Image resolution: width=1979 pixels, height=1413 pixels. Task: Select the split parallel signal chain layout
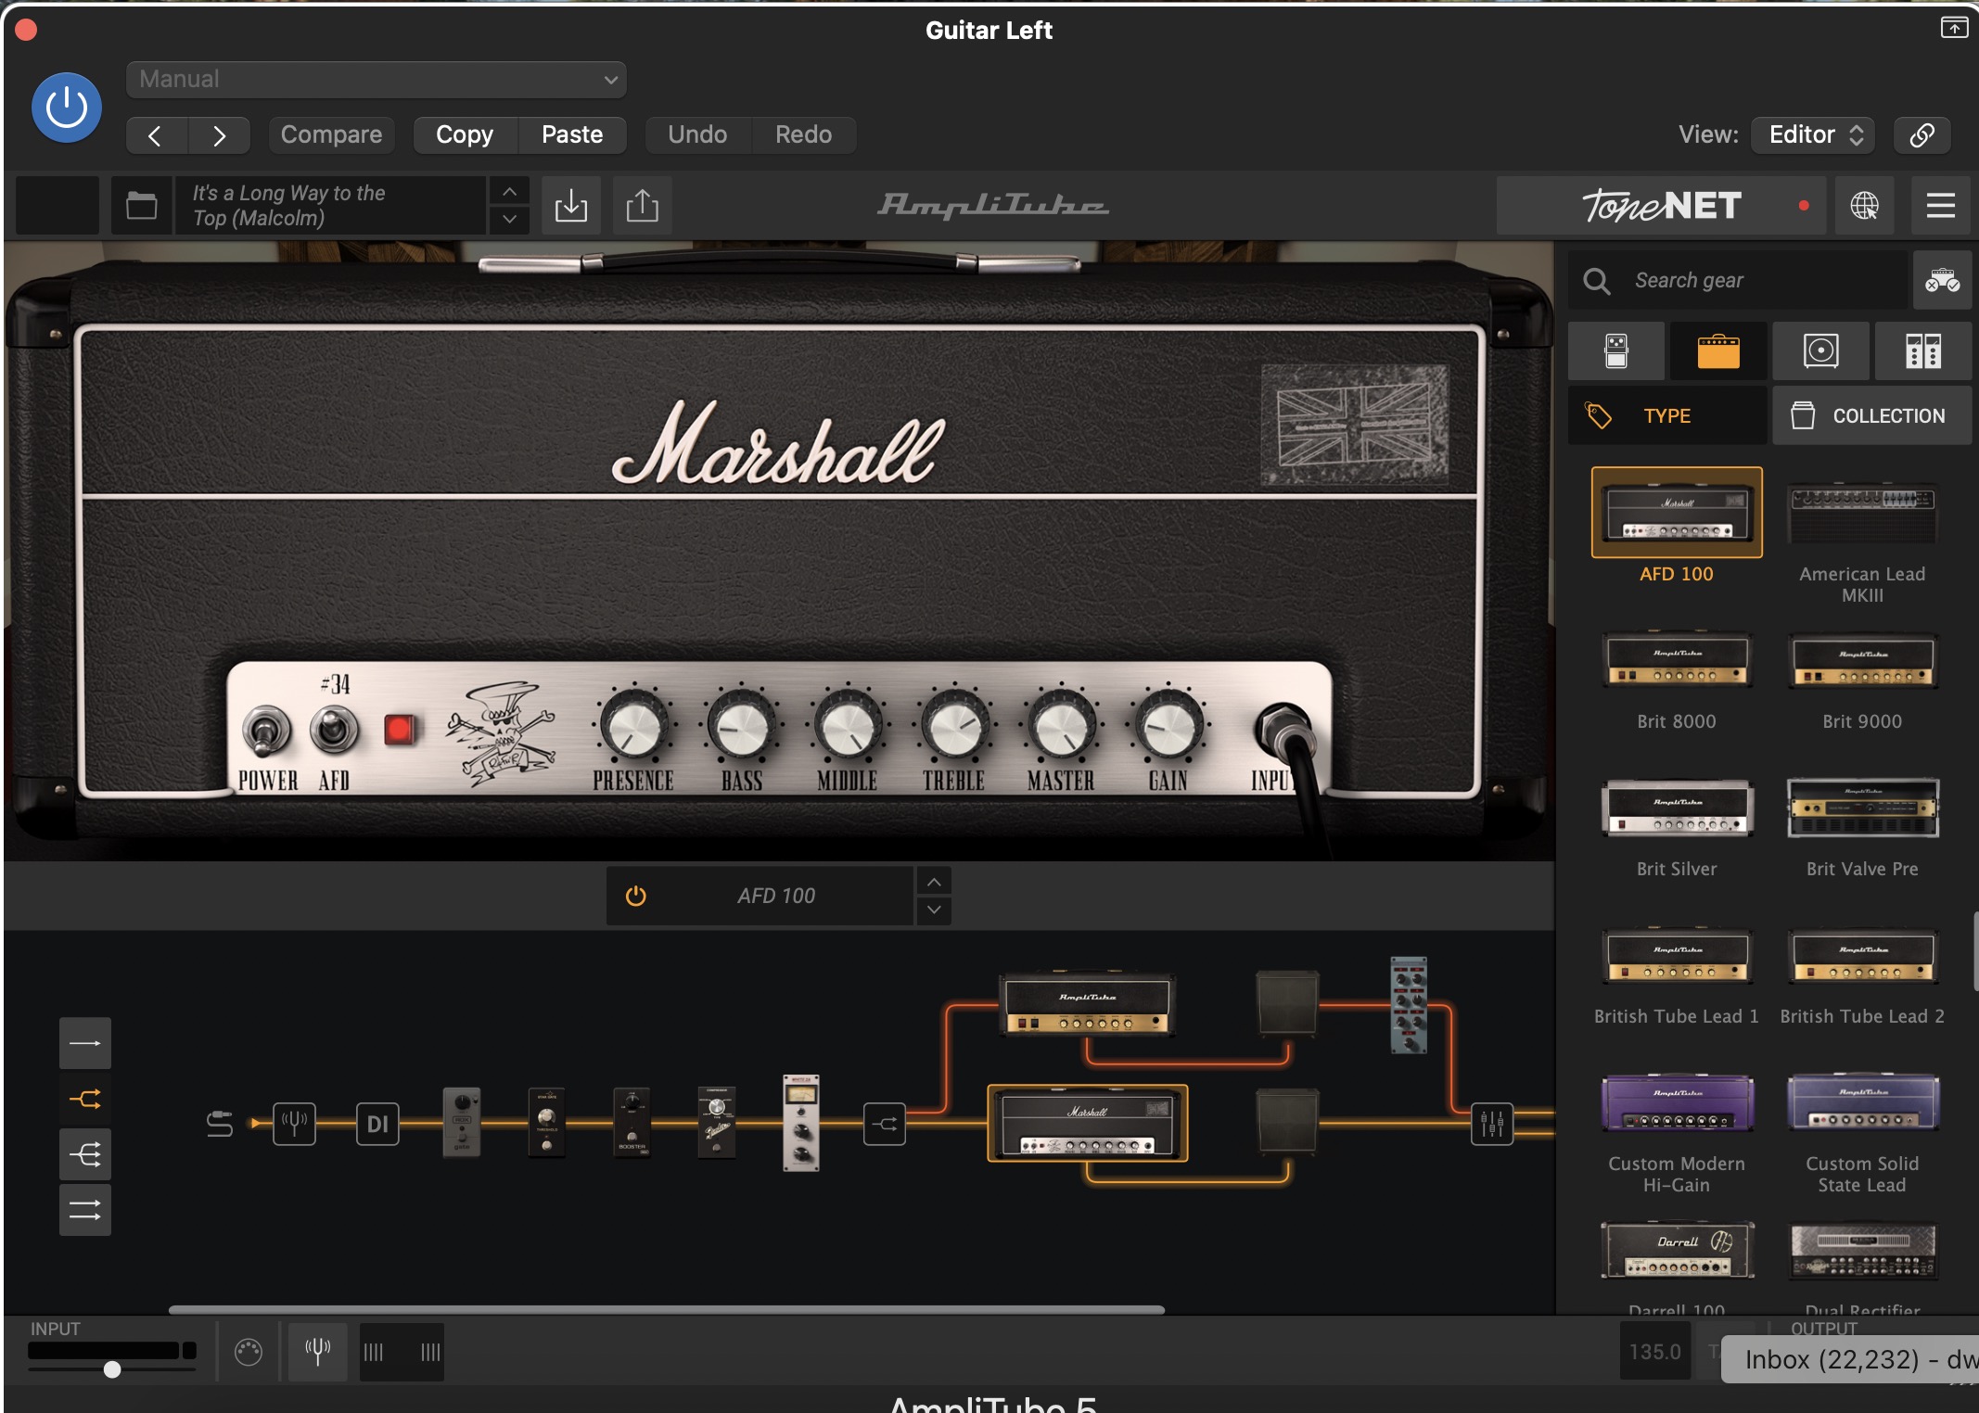[x=85, y=1100]
